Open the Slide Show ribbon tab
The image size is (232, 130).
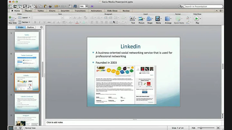[112, 11]
